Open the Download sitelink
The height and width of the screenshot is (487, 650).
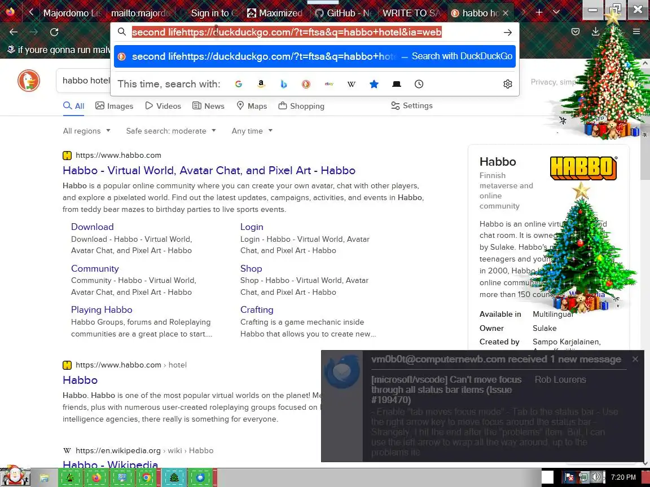coord(92,227)
